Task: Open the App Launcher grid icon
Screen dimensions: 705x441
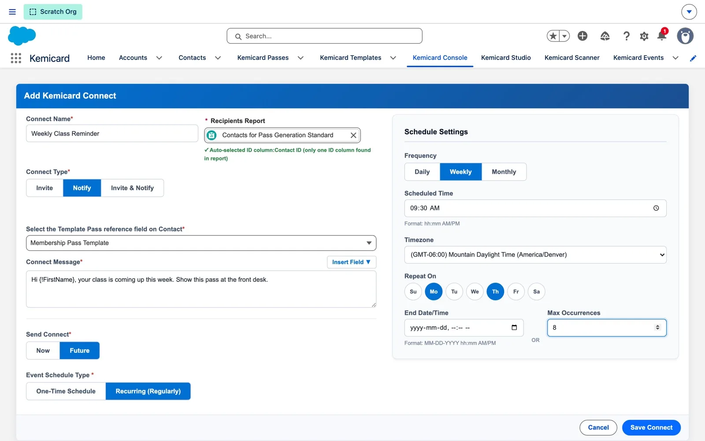Action: 16,58
